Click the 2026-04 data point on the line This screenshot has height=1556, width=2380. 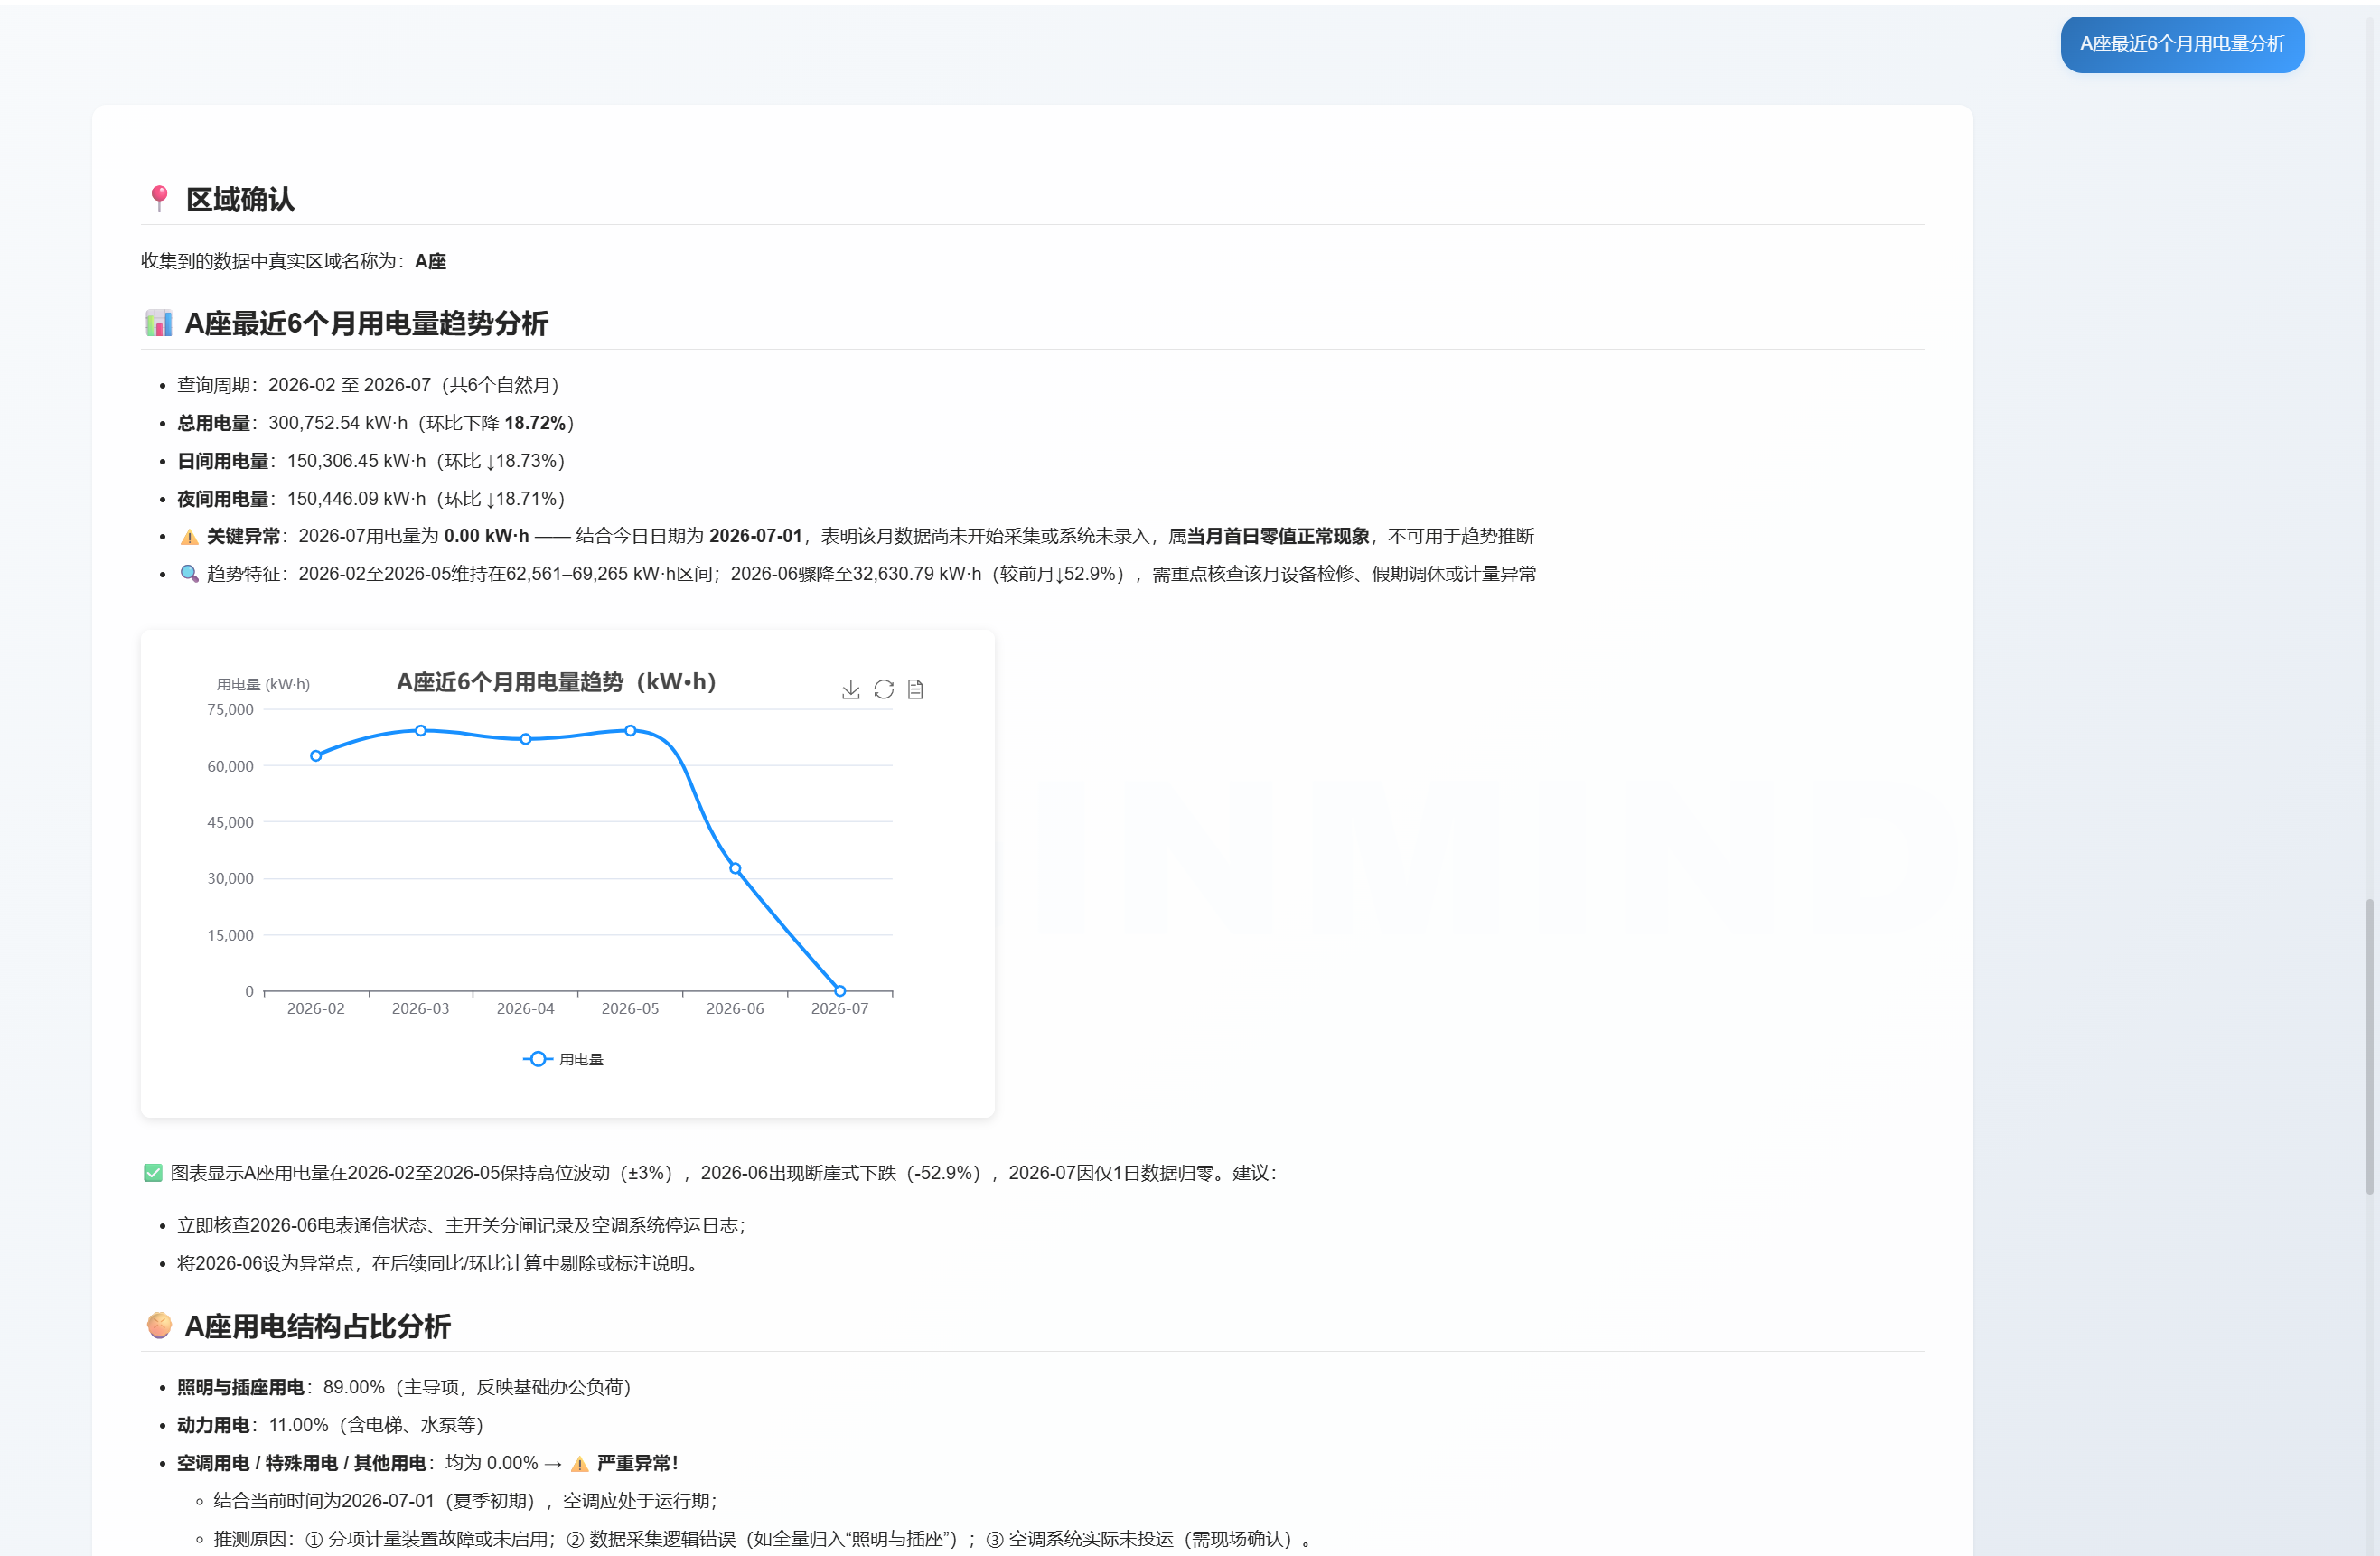click(526, 739)
